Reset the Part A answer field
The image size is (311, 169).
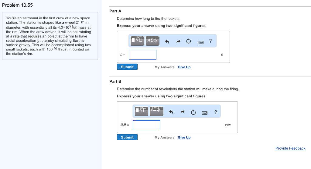[188, 41]
